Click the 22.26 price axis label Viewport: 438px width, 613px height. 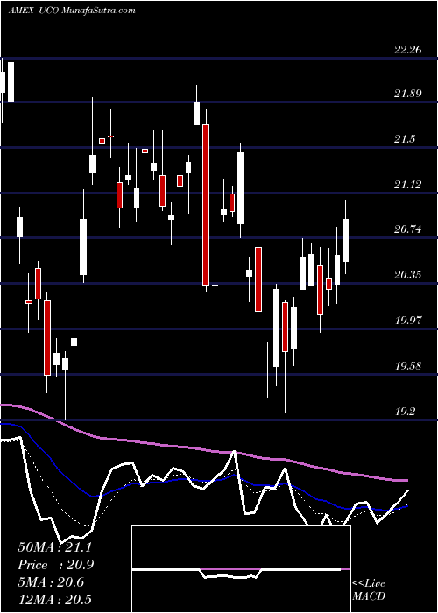click(x=408, y=50)
